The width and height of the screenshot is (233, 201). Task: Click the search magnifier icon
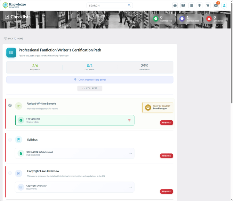click(129, 6)
